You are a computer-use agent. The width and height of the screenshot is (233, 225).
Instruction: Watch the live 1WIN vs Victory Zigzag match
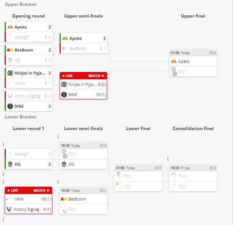coord(41,190)
